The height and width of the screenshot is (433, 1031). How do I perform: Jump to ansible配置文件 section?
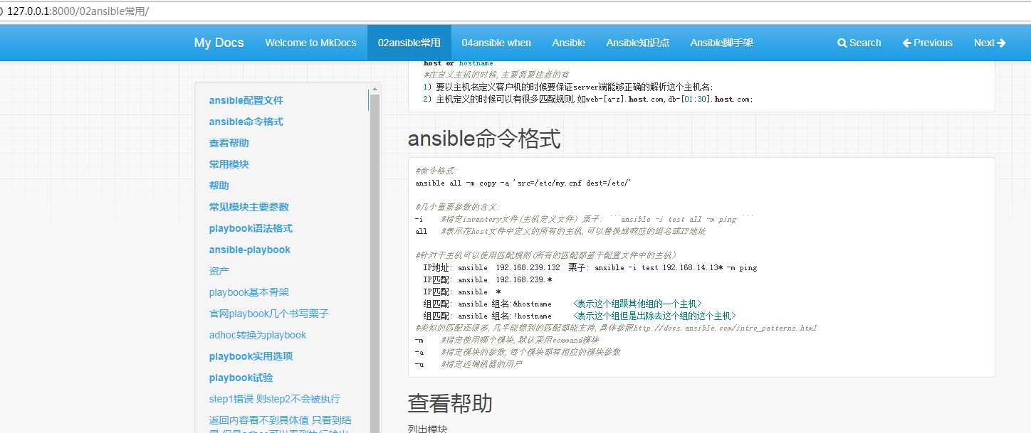point(246,100)
